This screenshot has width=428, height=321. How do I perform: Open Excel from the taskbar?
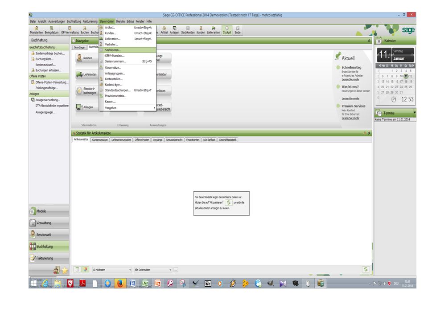[145, 284]
